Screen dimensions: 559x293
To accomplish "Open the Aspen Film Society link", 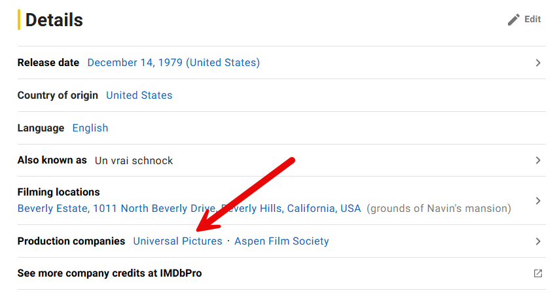I will 281,241.
